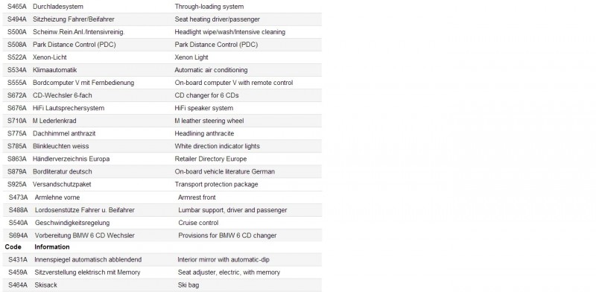The height and width of the screenshot is (292, 596).
Task: Select On-board vehicle literature German text
Action: [x=225, y=171]
